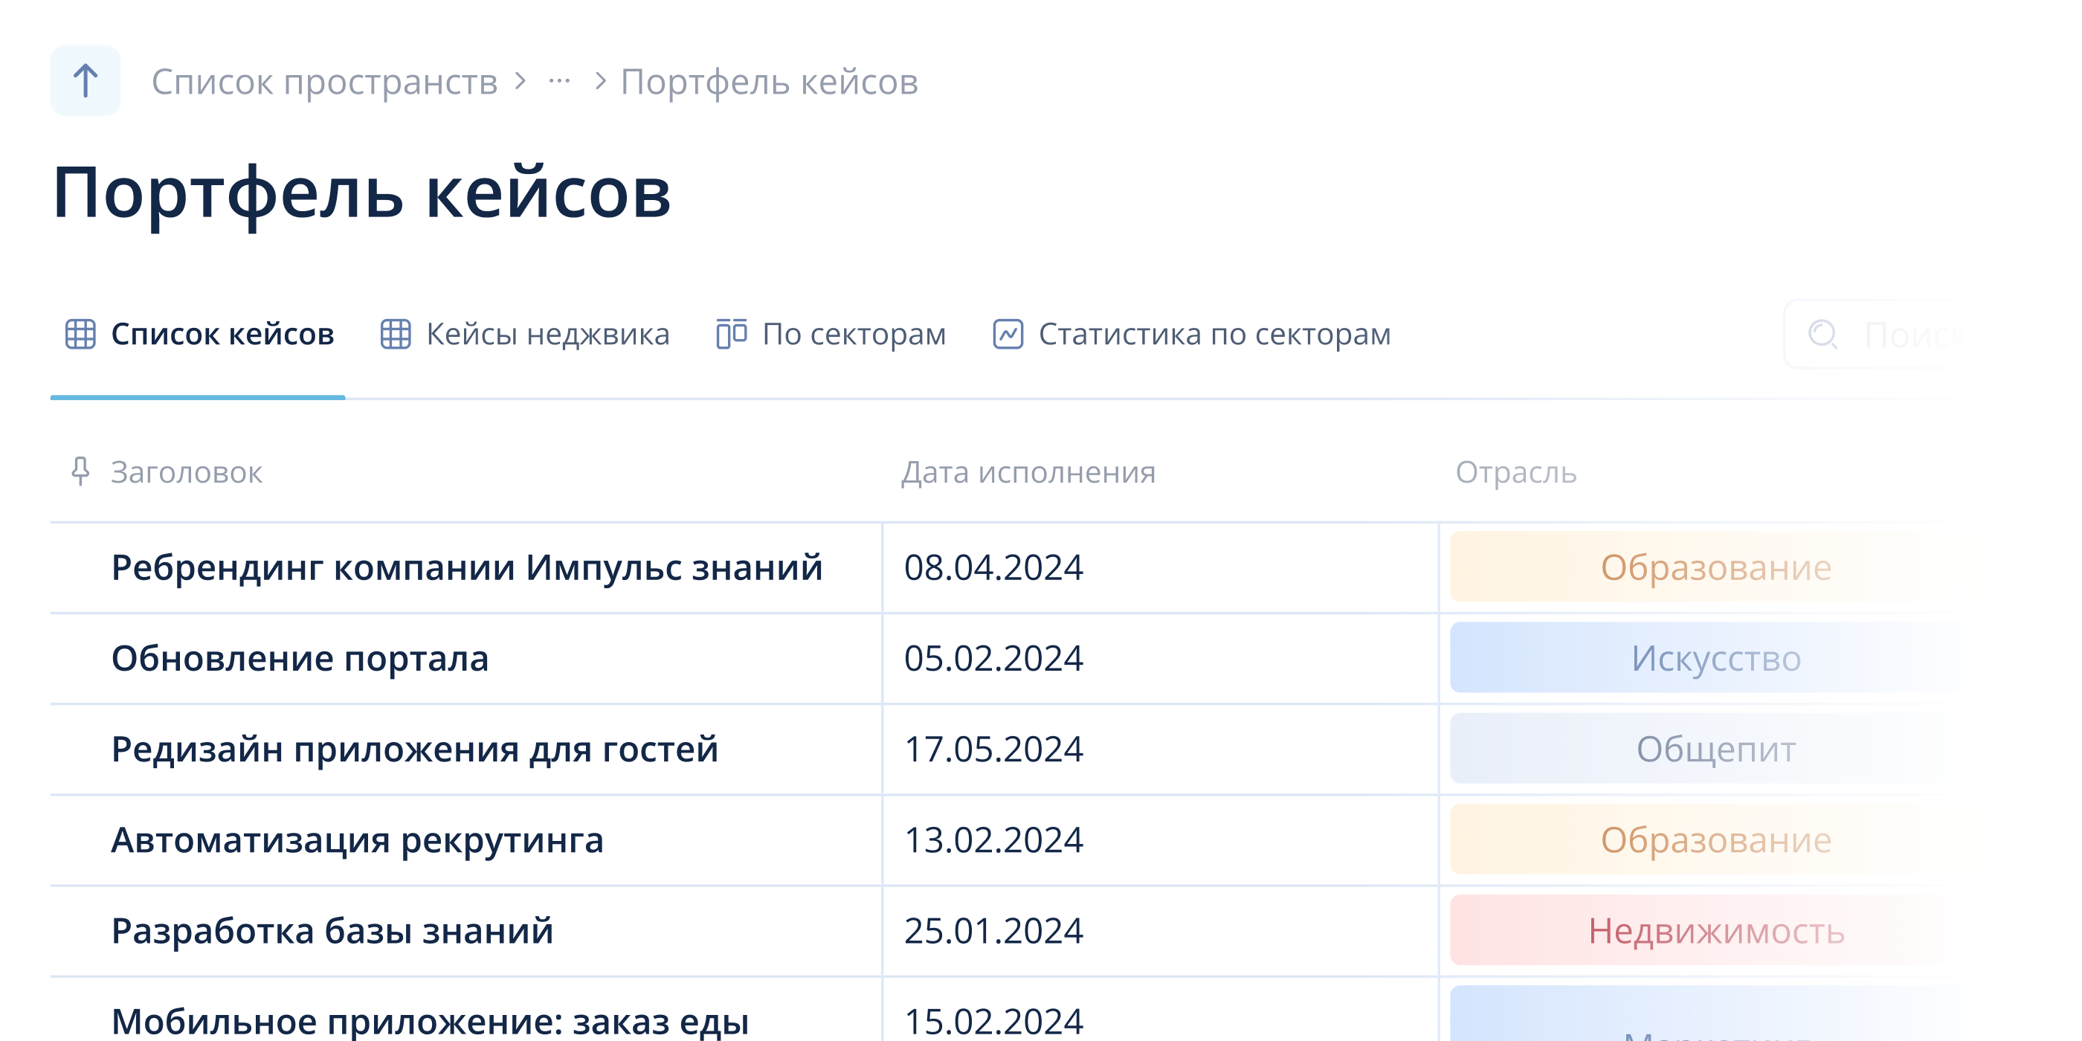Viewport: 2082px width, 1041px height.
Task: Expand the breadcrumb ellipsis
Action: pos(558,81)
